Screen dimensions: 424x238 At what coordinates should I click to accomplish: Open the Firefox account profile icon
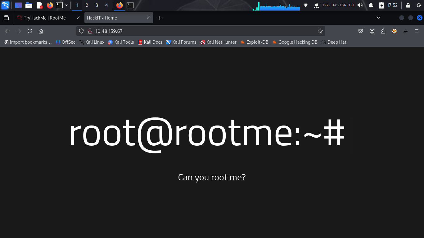tap(372, 31)
